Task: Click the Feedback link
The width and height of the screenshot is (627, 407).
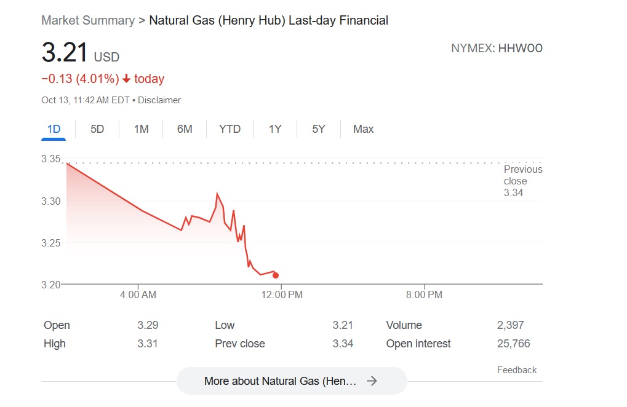Action: (517, 370)
